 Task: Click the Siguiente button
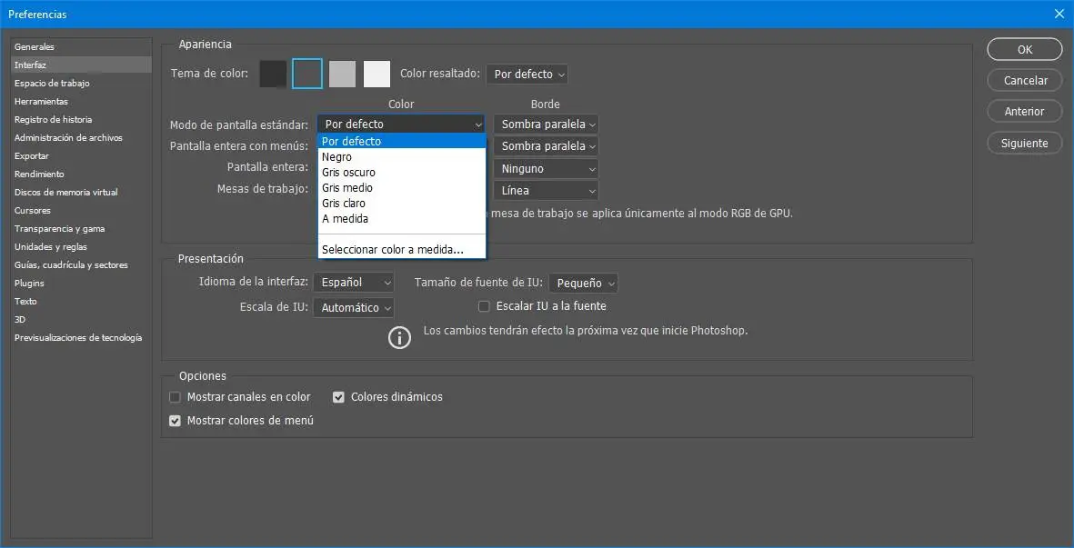click(1025, 143)
